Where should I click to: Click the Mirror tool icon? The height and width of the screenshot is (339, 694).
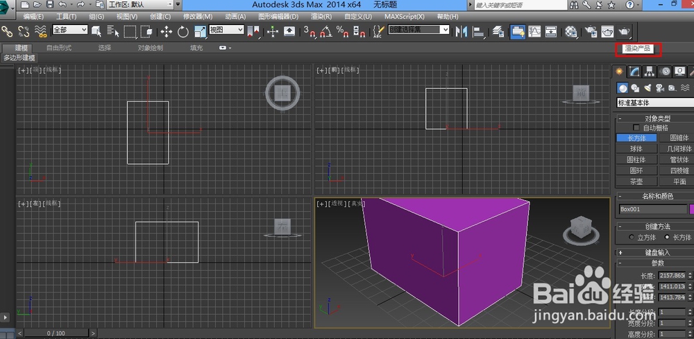point(462,31)
